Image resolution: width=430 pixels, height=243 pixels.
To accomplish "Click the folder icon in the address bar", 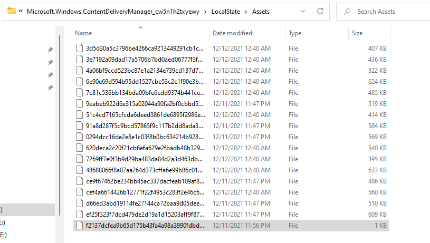I will (x=11, y=11).
